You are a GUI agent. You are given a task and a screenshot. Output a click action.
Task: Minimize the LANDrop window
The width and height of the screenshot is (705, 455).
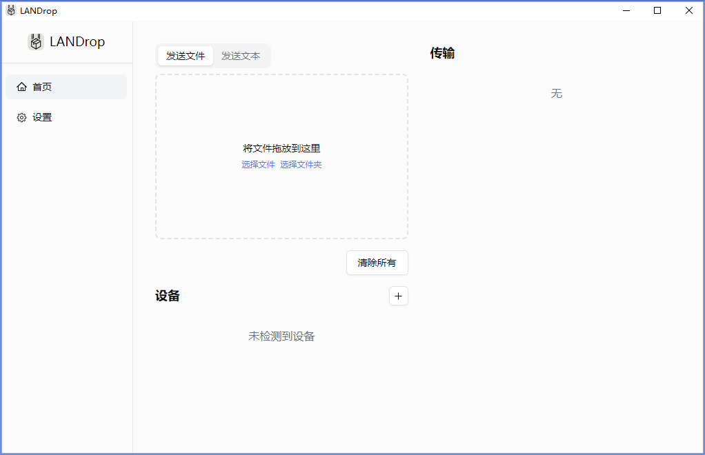pyautogui.click(x=626, y=10)
